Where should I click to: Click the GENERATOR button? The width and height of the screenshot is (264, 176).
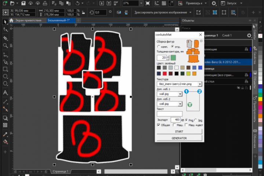click(179, 138)
